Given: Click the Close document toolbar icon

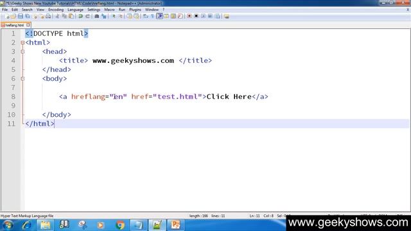Looking at the screenshot, I should pyautogui.click(x=35, y=16).
